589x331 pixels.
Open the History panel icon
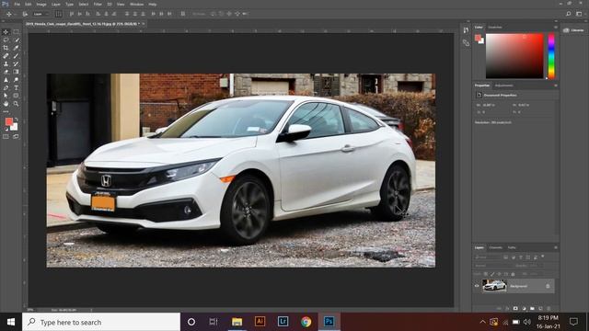click(x=466, y=30)
